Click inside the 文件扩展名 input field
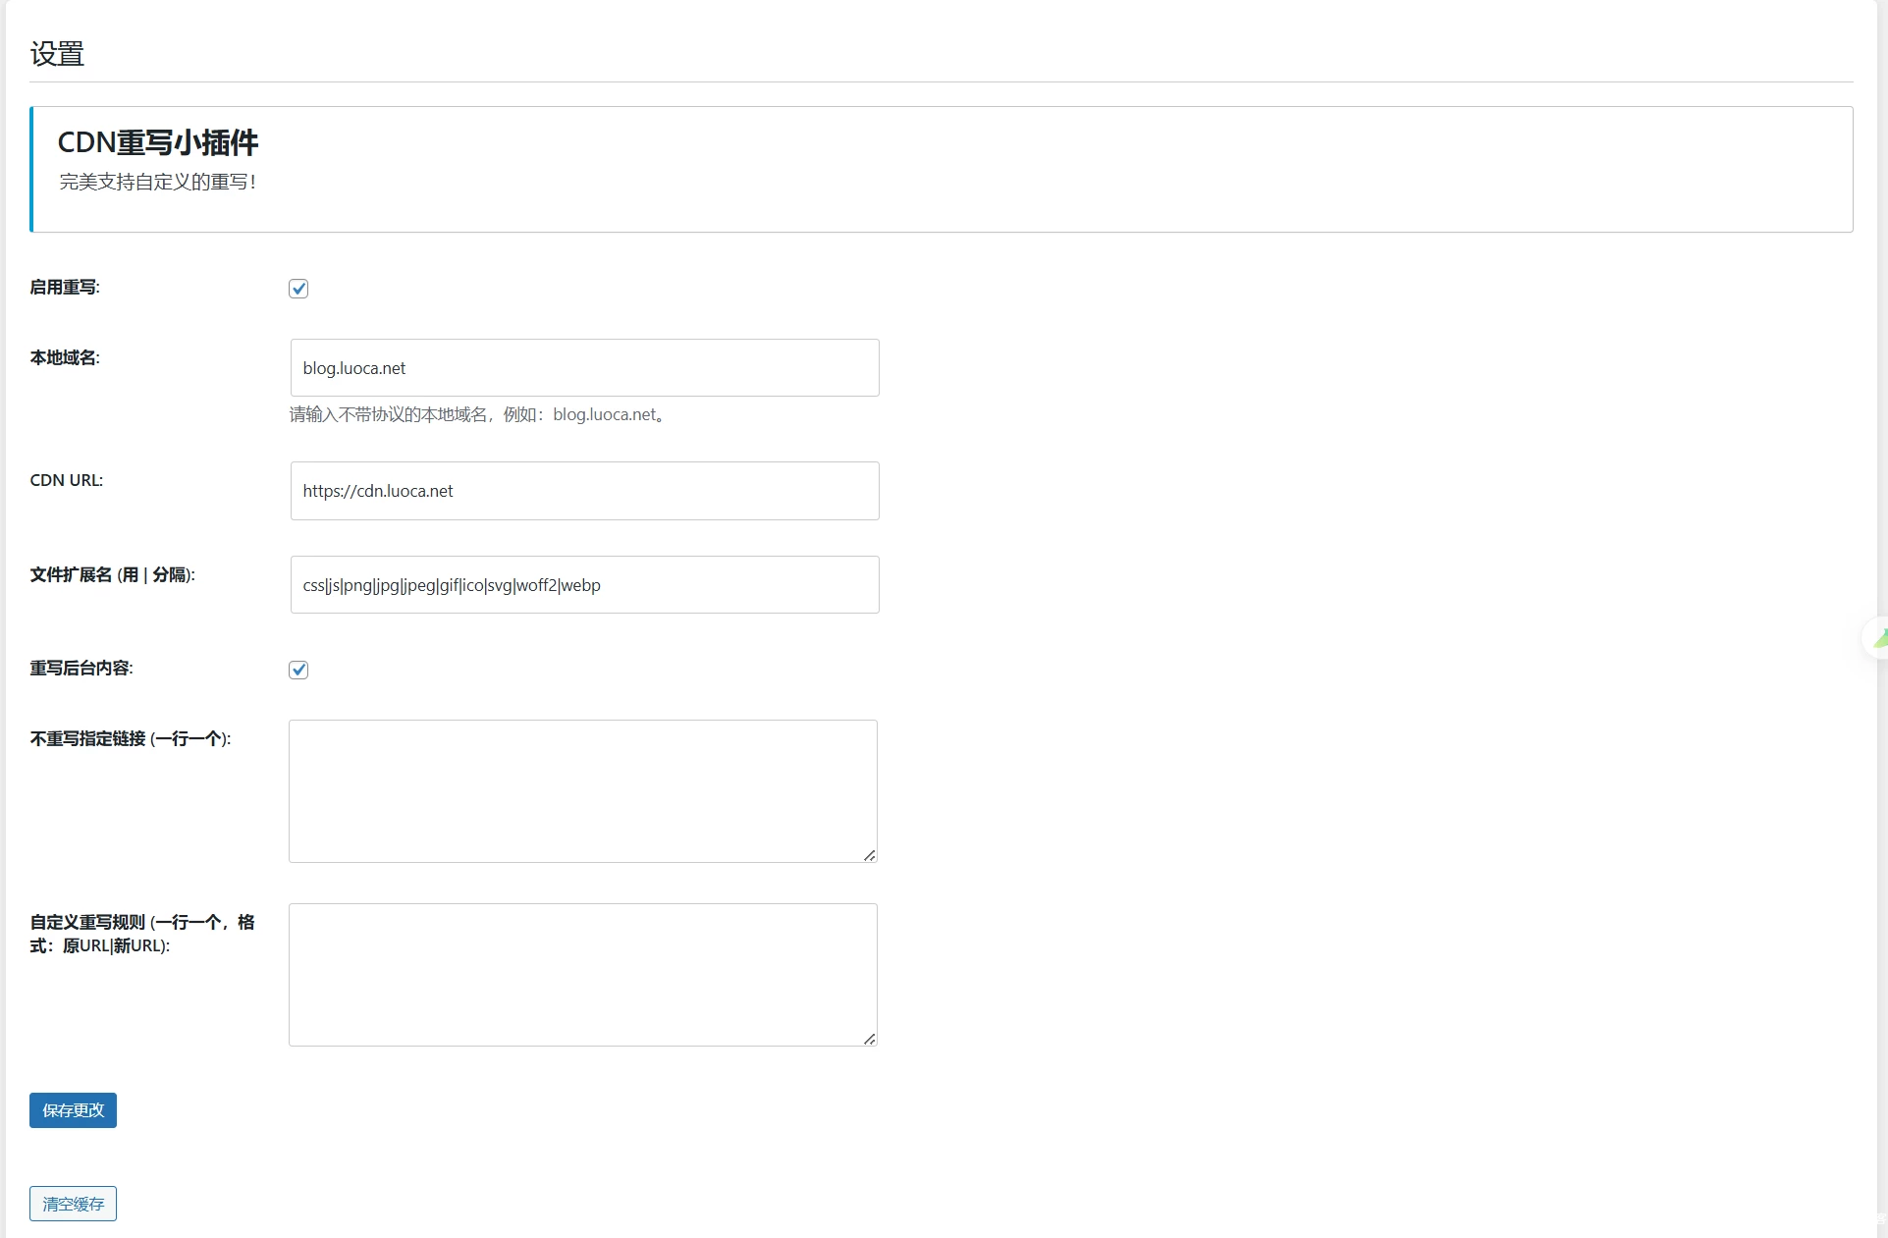 (x=583, y=584)
